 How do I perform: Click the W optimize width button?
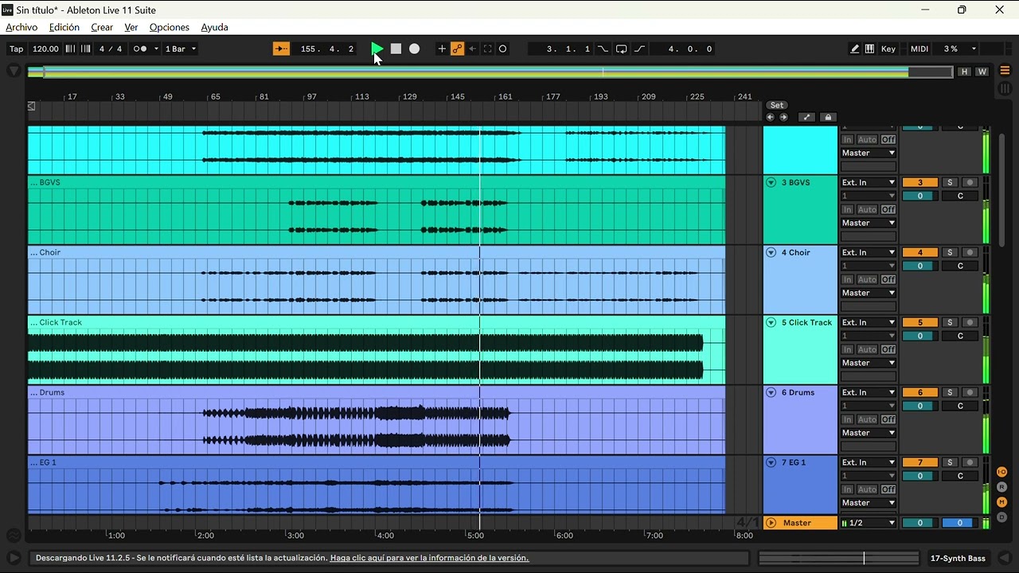pos(982,72)
